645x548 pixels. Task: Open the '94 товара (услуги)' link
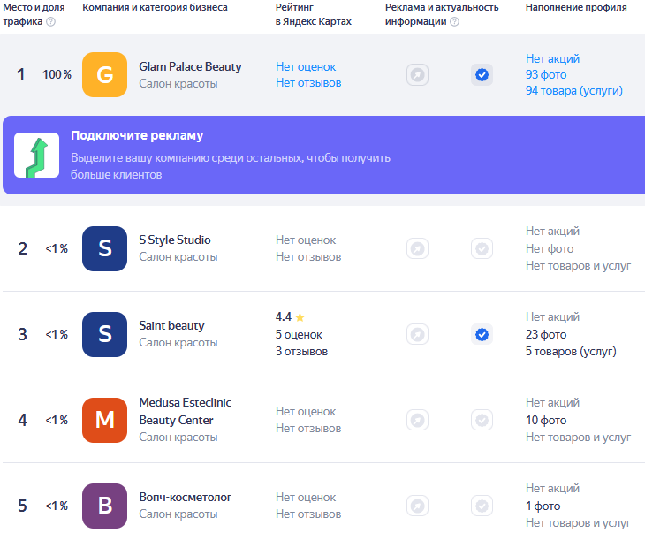[x=573, y=91]
